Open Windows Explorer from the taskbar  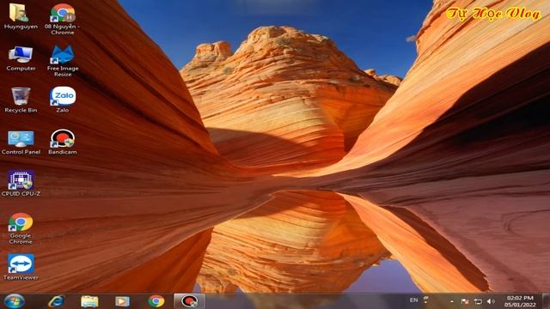tap(89, 301)
